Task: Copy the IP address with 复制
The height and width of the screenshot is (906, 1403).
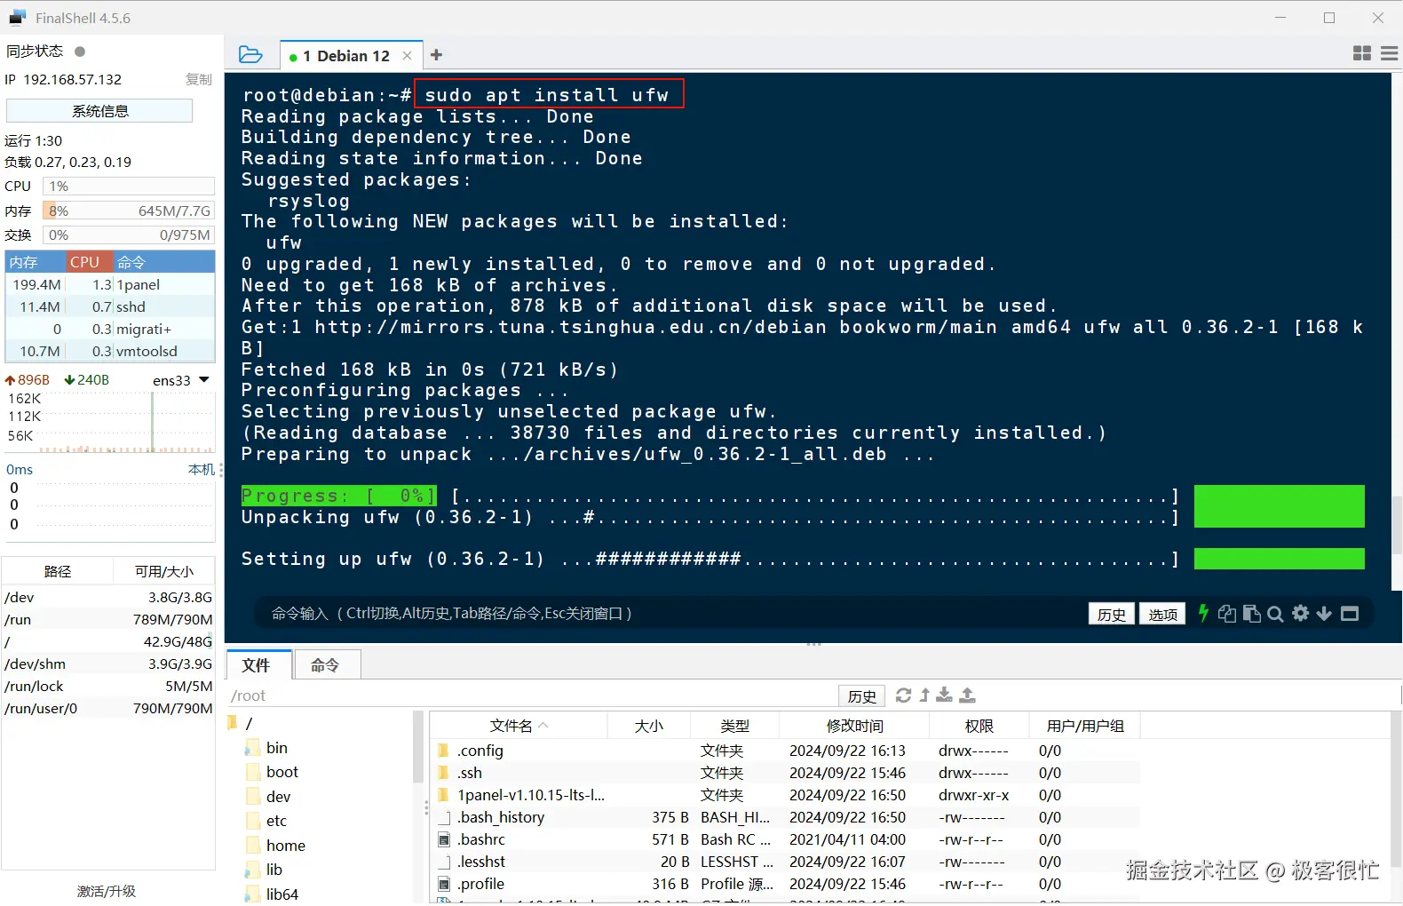Action: pyautogui.click(x=199, y=79)
